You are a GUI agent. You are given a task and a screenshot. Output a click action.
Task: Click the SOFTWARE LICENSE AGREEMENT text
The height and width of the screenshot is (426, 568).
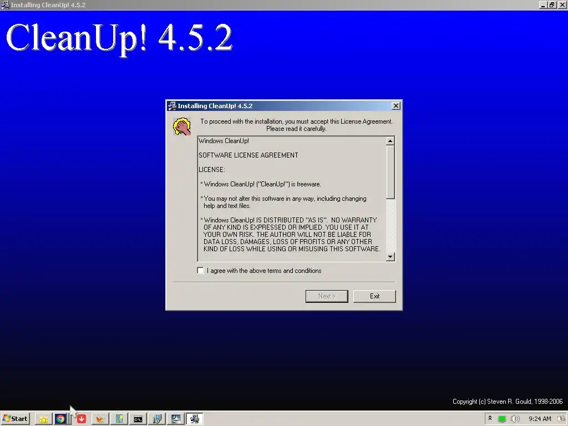click(x=248, y=155)
